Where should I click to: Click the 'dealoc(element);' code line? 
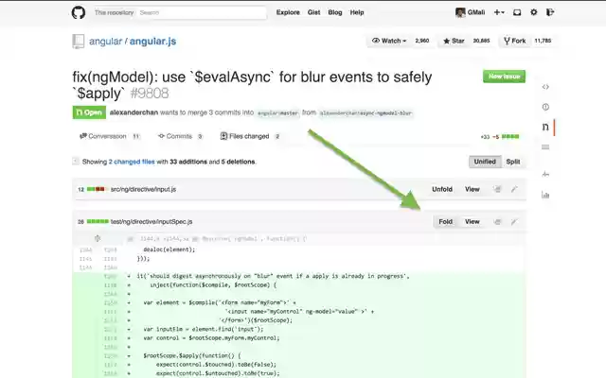169,249
